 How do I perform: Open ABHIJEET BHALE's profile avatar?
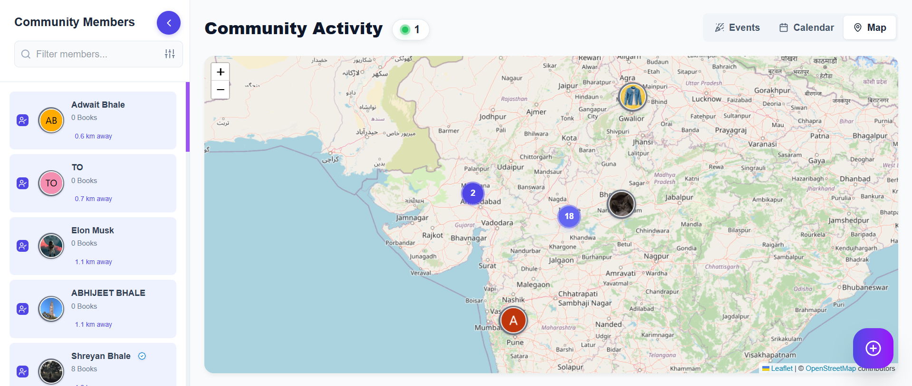pos(51,309)
